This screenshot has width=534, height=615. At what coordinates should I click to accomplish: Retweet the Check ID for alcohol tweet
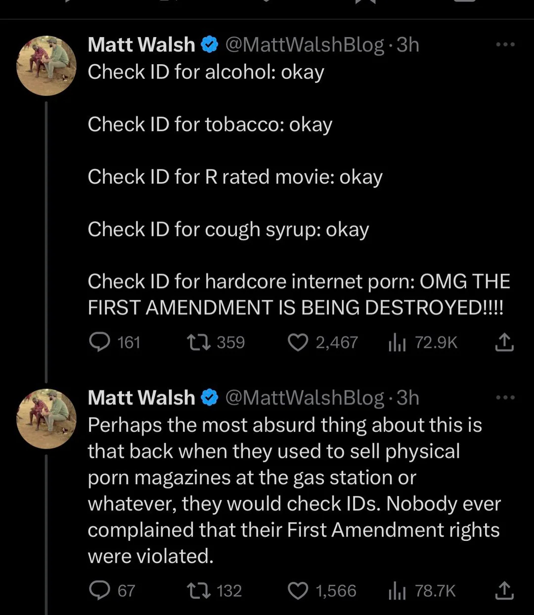(x=199, y=342)
